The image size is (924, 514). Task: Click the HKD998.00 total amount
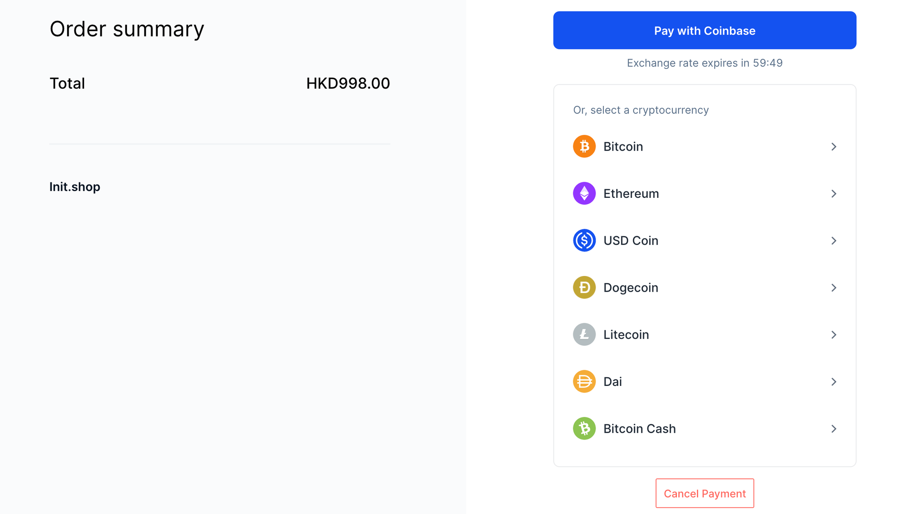pos(348,84)
